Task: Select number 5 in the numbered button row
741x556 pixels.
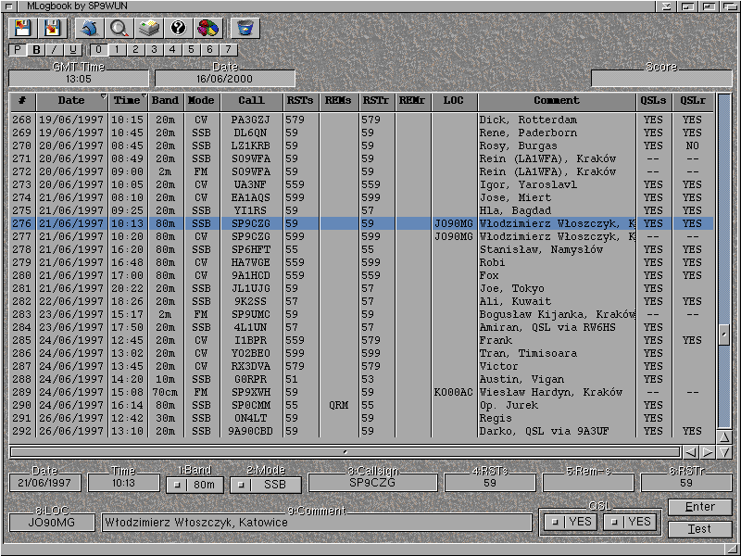Action: [x=191, y=50]
